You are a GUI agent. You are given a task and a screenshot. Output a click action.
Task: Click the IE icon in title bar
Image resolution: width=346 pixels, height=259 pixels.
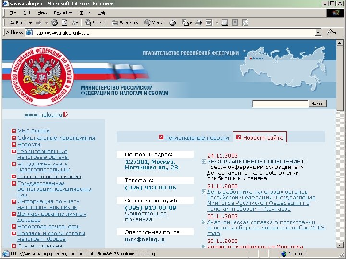(5, 3)
